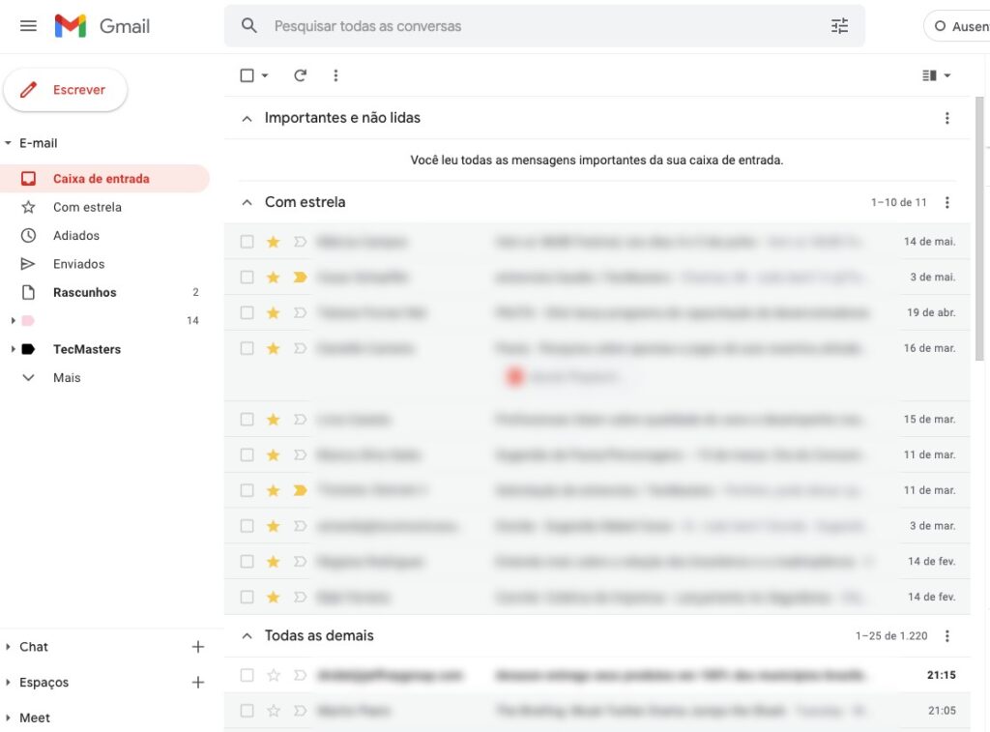Go to the Rascunhos folder
The width and height of the screenshot is (990, 732).
(84, 292)
